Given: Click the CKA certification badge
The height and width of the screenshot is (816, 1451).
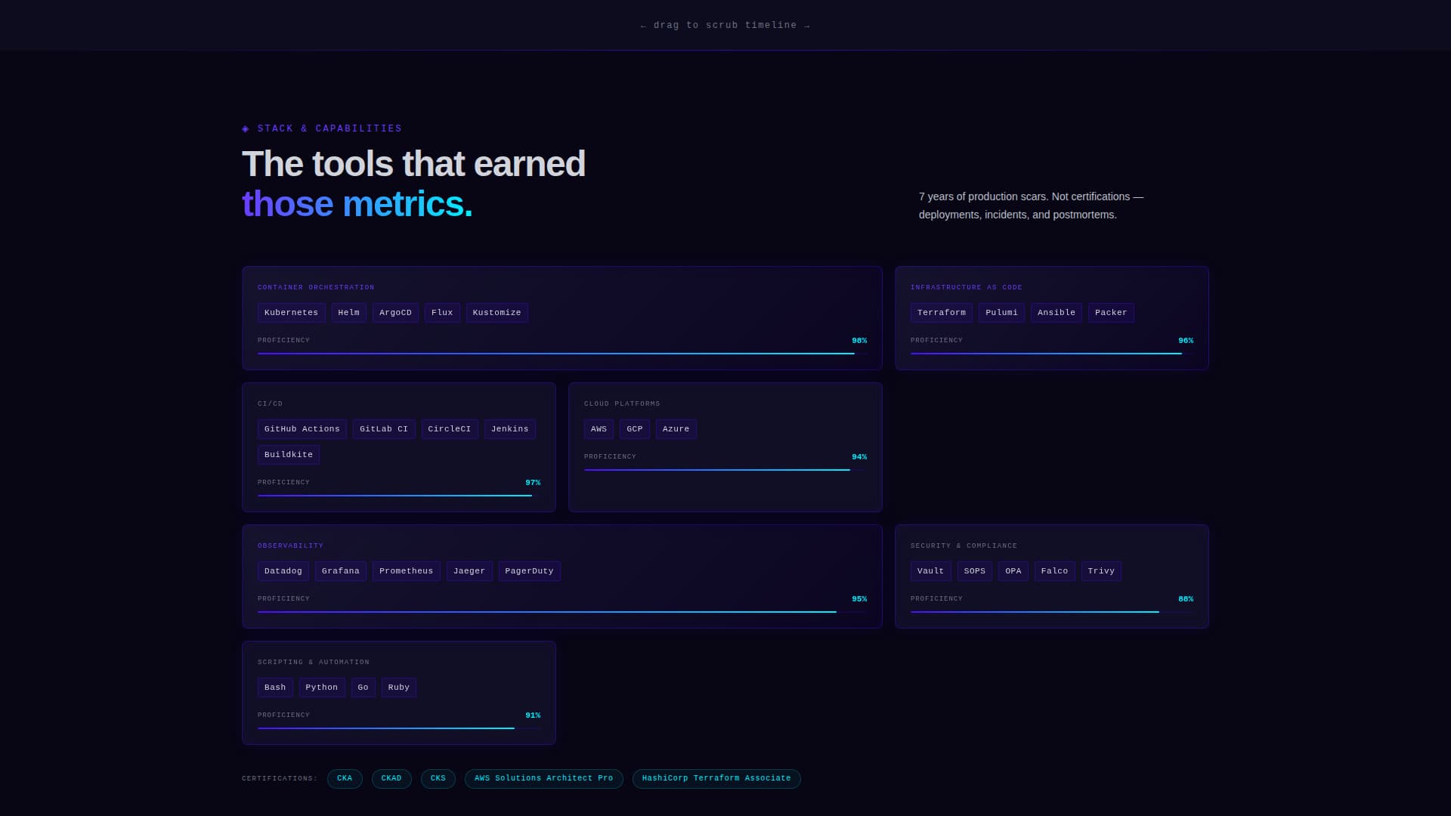Looking at the screenshot, I should click(x=345, y=779).
